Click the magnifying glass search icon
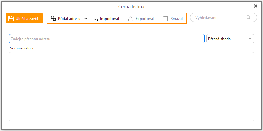 tap(248, 18)
